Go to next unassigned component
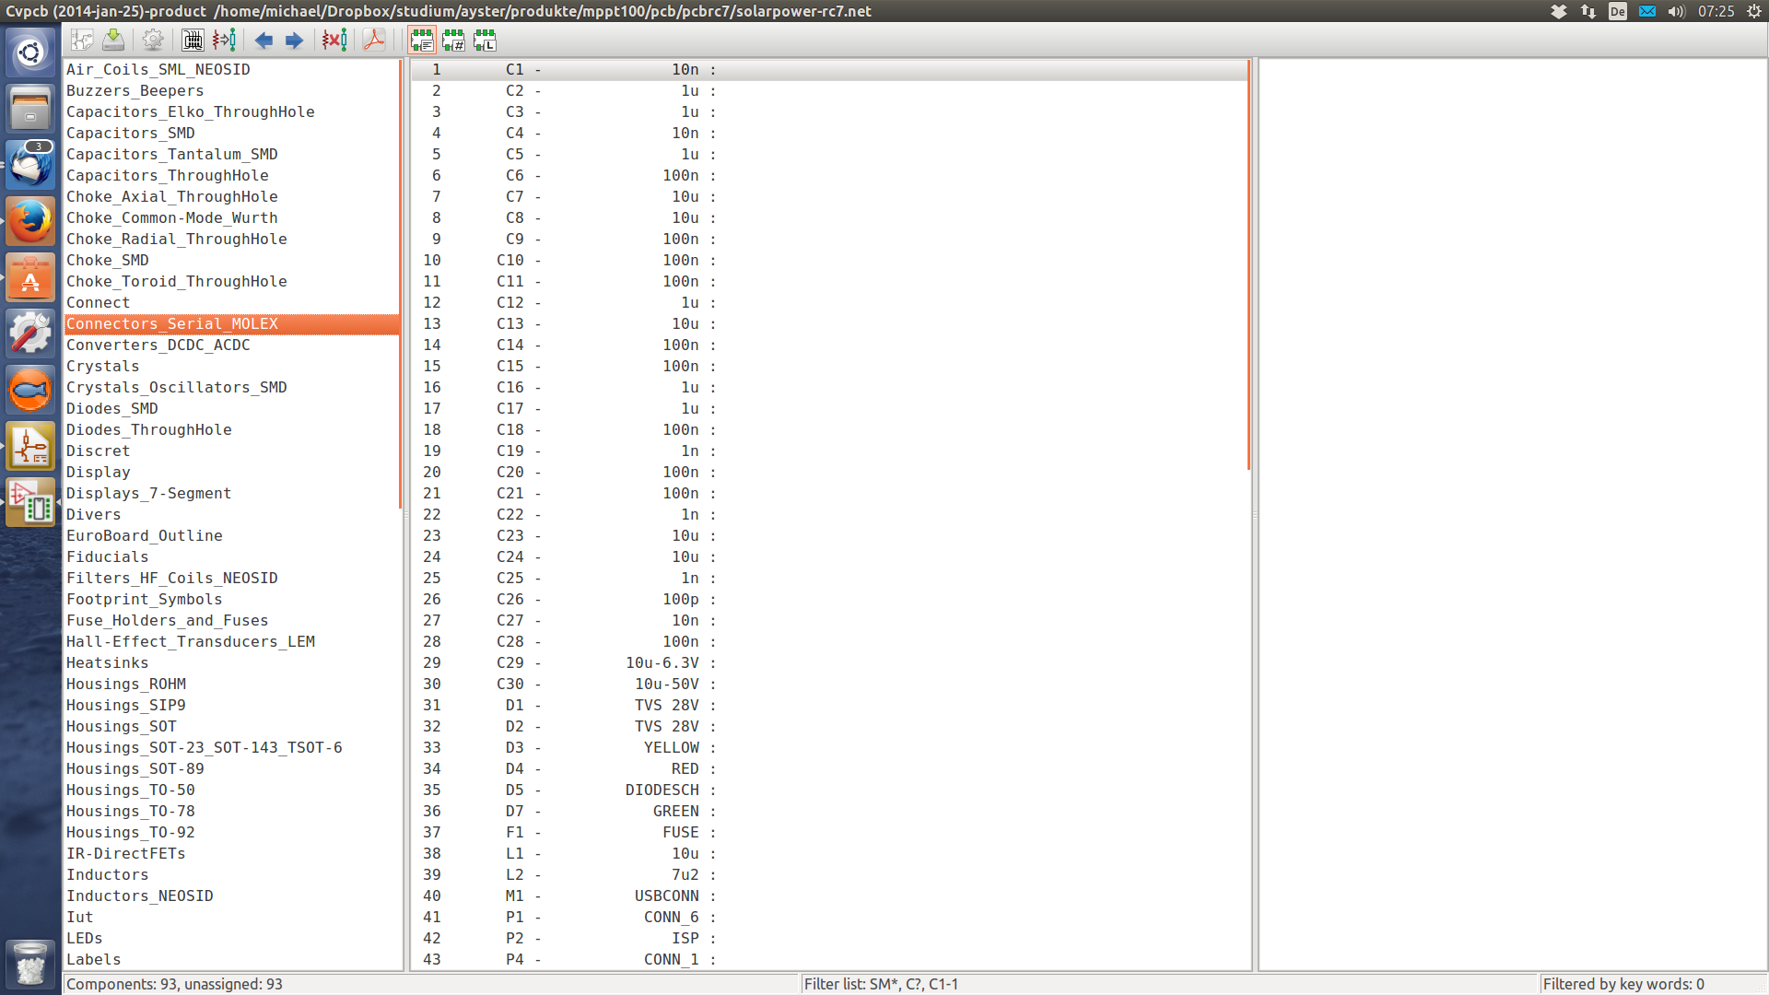 coord(295,40)
